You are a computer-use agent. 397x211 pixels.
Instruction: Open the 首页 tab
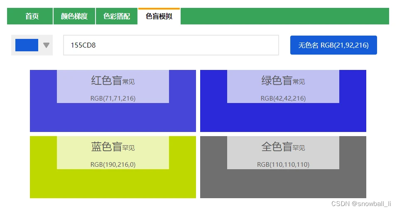(30, 16)
